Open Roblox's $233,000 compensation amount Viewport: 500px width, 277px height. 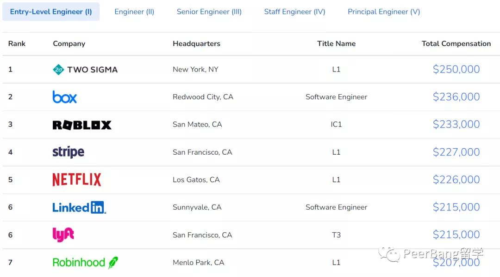click(456, 124)
